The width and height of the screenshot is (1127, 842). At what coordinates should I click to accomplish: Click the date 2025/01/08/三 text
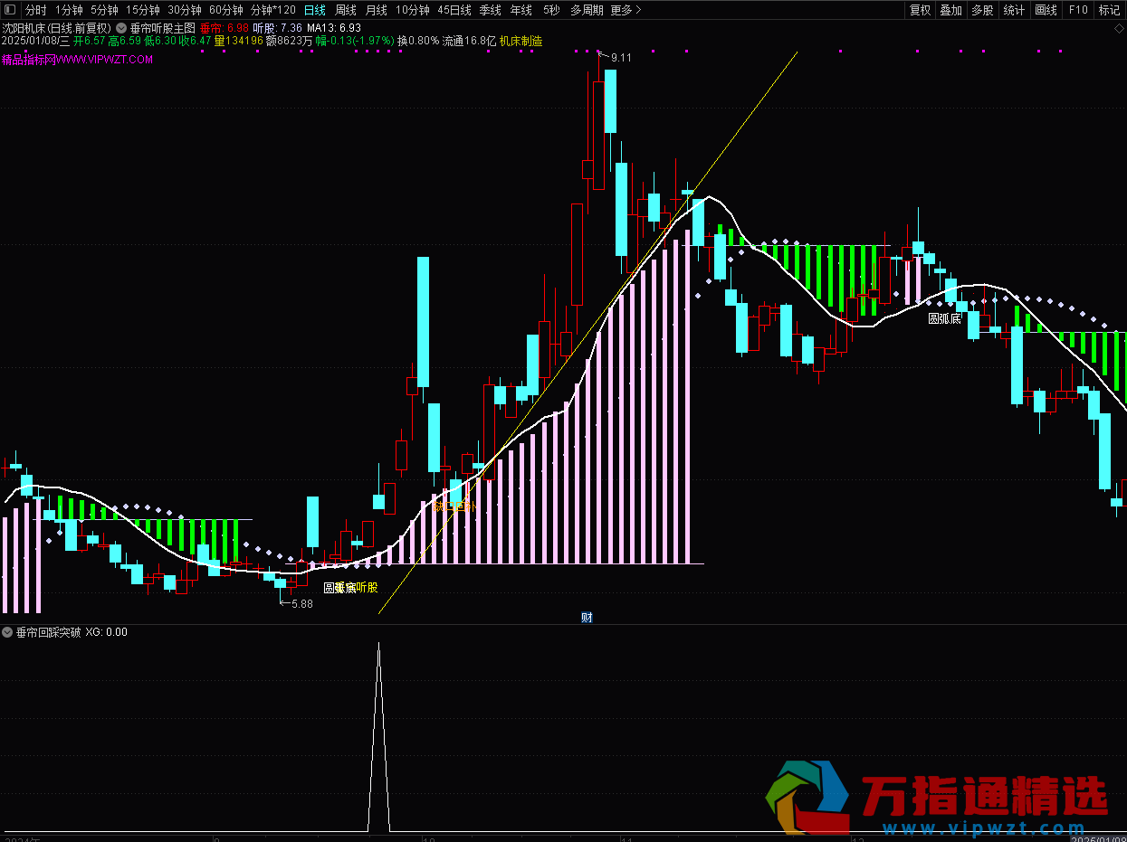coord(35,41)
